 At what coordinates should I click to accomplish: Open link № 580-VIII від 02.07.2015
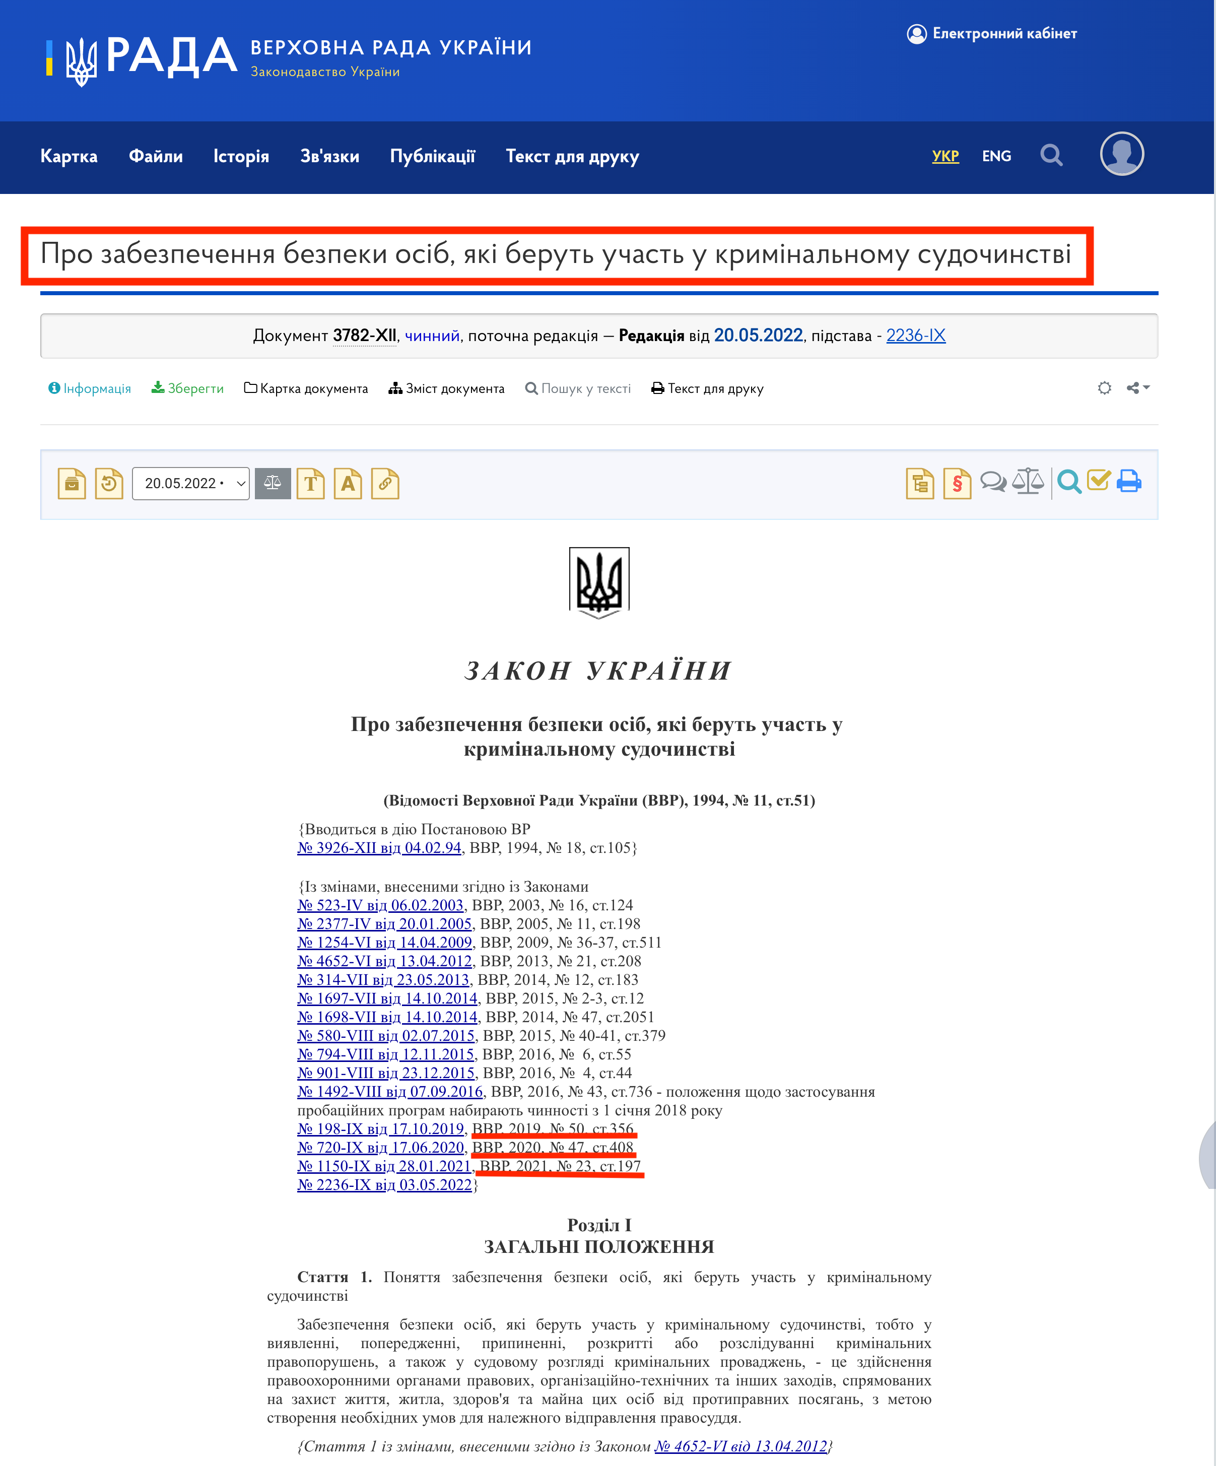(x=386, y=1035)
